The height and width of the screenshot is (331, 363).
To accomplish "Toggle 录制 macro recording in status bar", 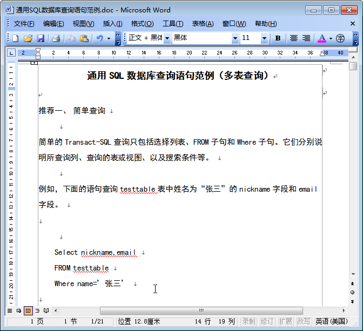I will (x=248, y=321).
